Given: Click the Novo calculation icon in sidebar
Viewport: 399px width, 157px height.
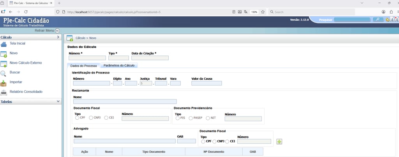Looking at the screenshot, I should pos(4,54).
